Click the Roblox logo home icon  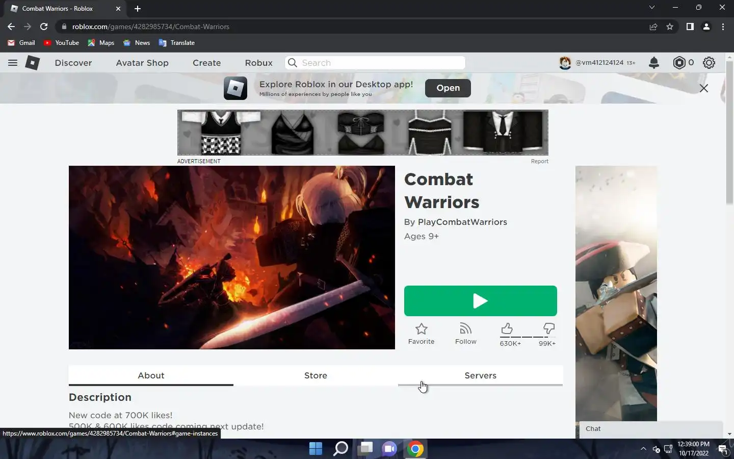click(x=33, y=63)
